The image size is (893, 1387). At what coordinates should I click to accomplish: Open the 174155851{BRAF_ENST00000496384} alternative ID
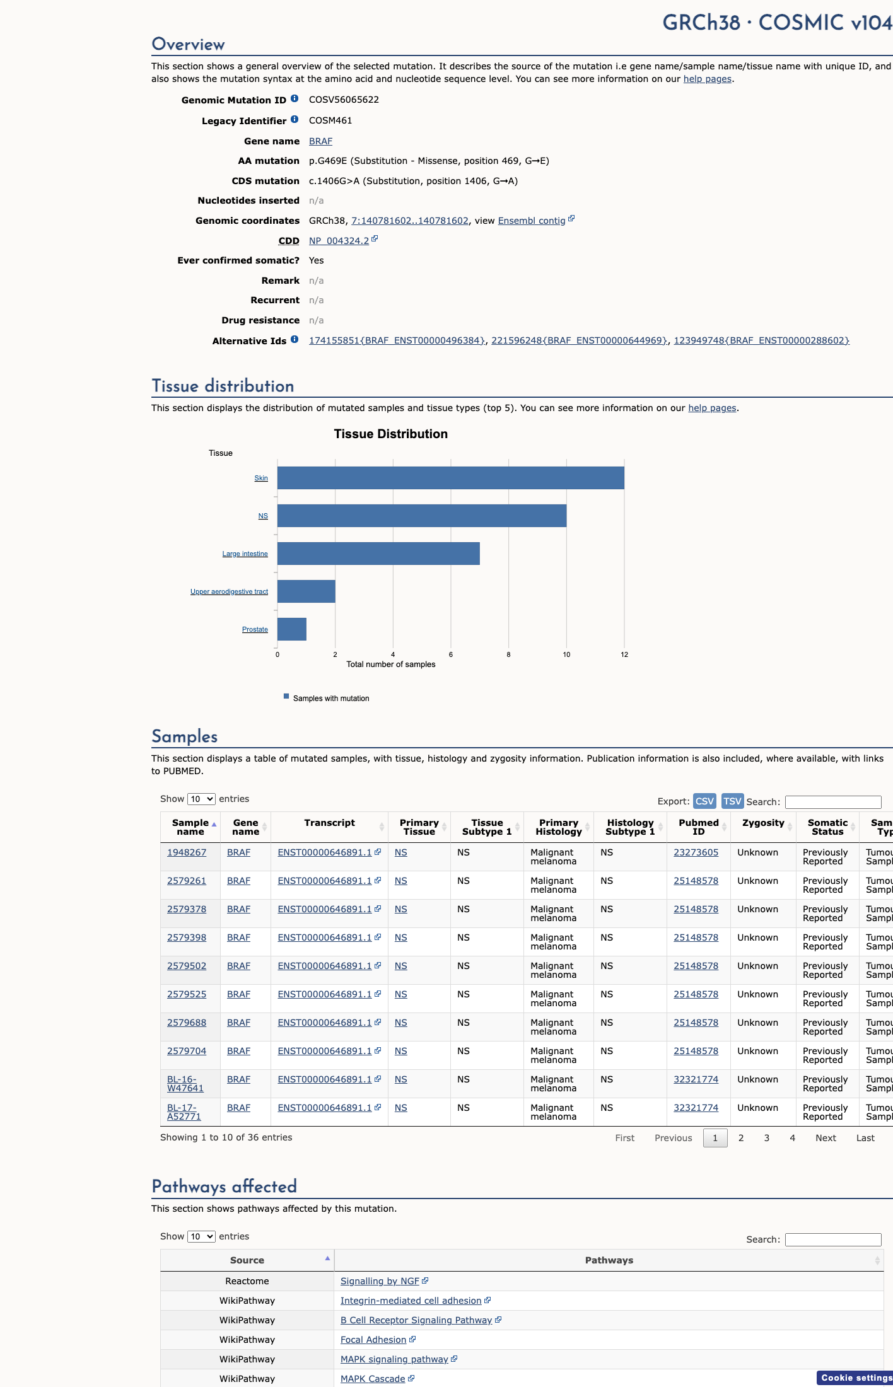[397, 340]
